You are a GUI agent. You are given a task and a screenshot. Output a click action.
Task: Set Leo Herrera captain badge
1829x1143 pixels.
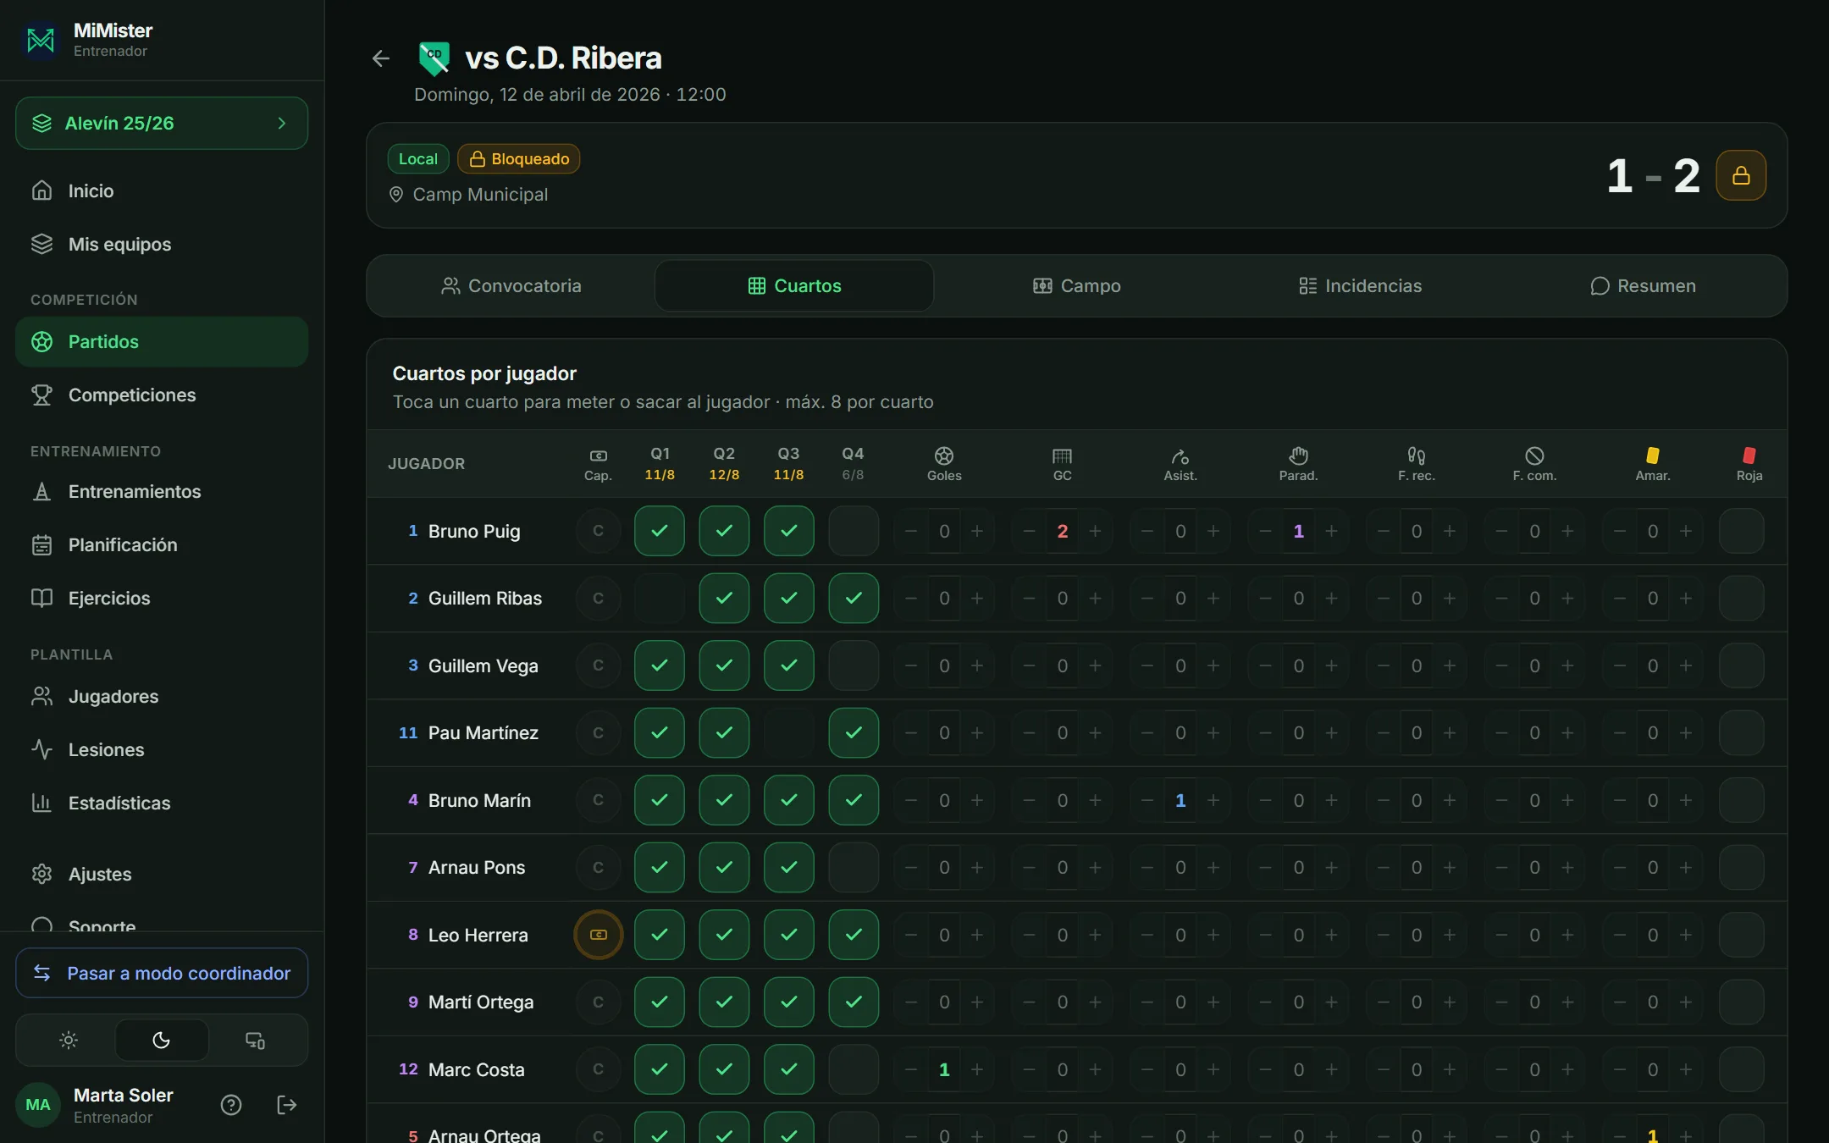[x=598, y=935]
